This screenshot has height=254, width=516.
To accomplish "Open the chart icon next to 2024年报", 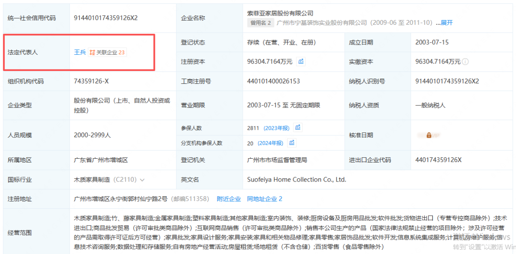I will (x=291, y=143).
